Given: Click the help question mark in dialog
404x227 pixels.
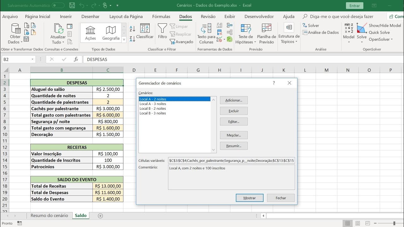Looking at the screenshot, I should (x=274, y=83).
